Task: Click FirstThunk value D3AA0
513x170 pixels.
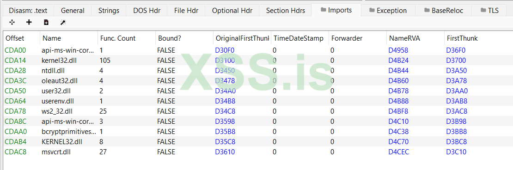Action: (x=457, y=91)
